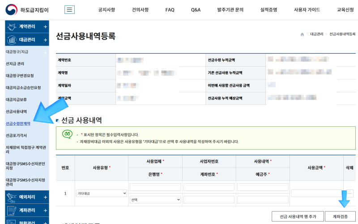Open the 은행명 선택 dropdown
Viewport: 358px width, 224px height.
[x=155, y=199]
